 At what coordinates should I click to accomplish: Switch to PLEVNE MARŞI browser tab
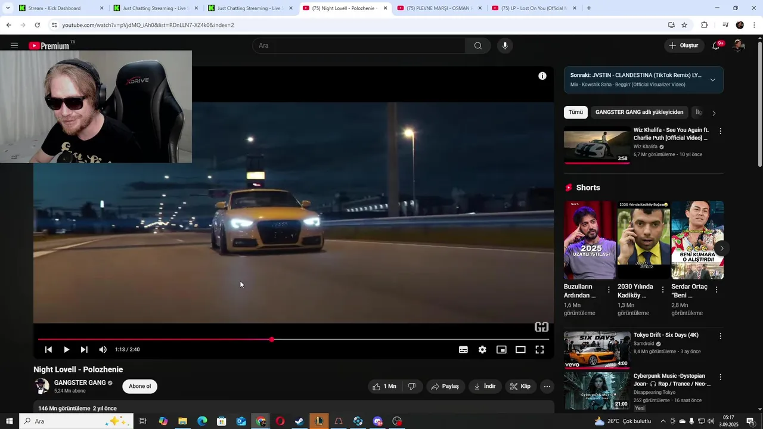(439, 8)
